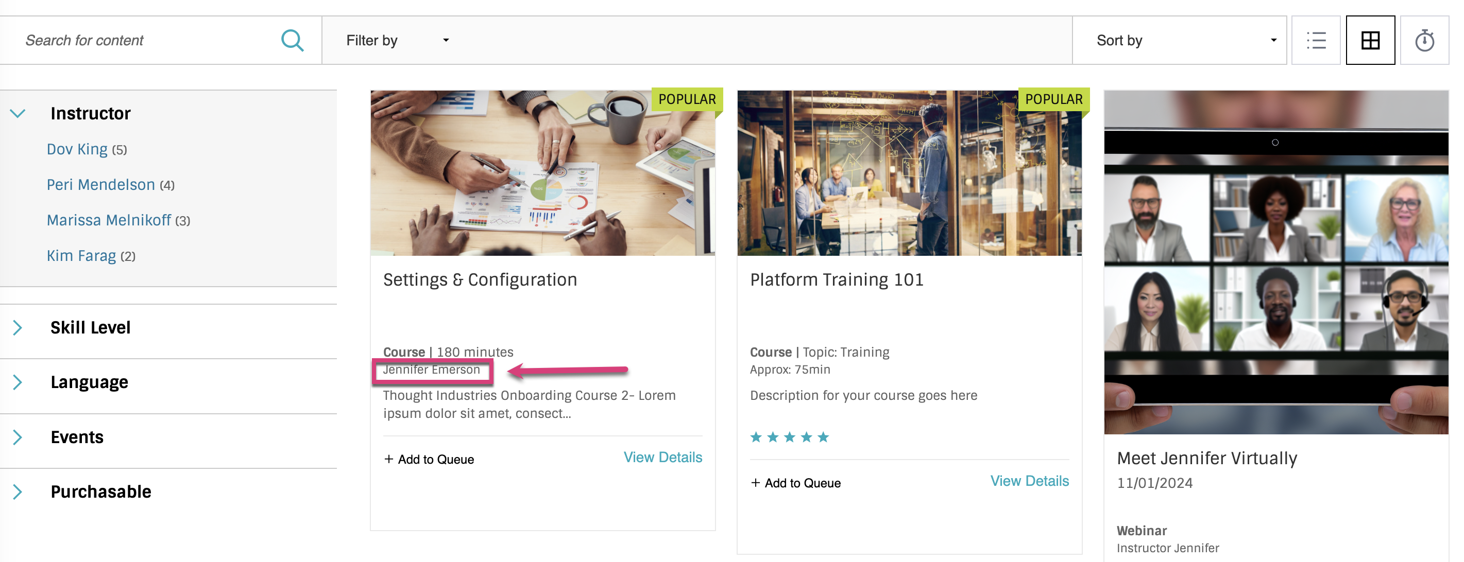The height and width of the screenshot is (562, 1464).
Task: Click the 'Thought Industries Onboarding Course 2' description
Action: point(529,404)
